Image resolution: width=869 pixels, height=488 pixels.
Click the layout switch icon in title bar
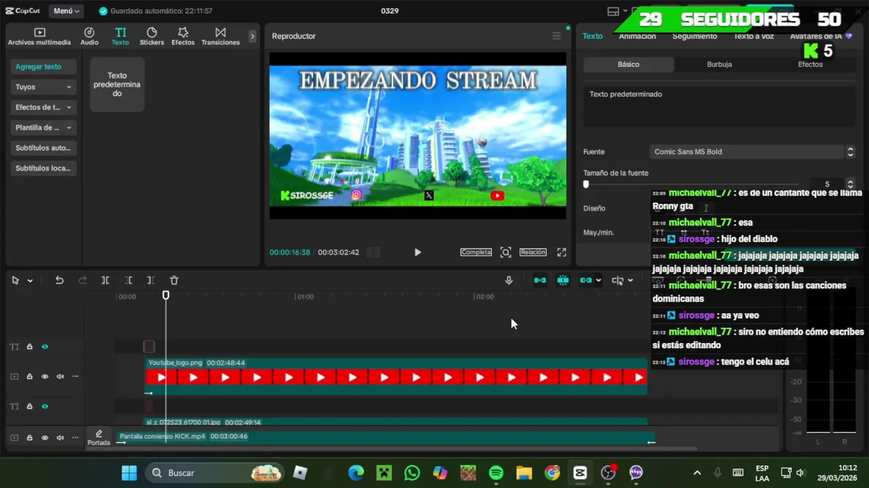613,11
